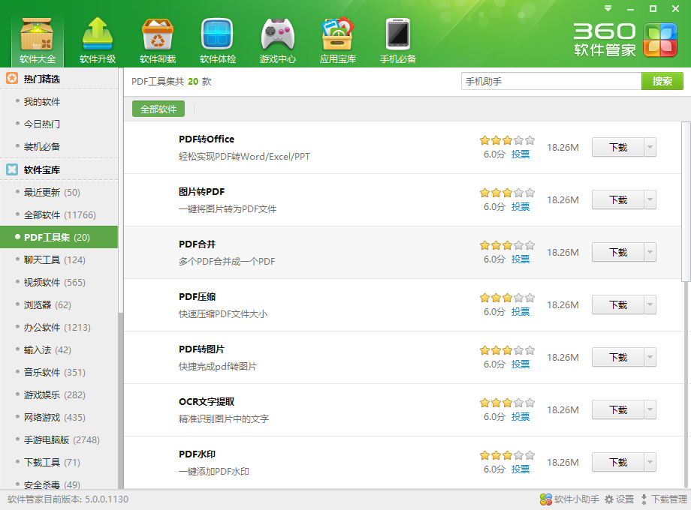Click 投票 link for OCR文字提取
Screen dimensions: 691x510
click(521, 417)
